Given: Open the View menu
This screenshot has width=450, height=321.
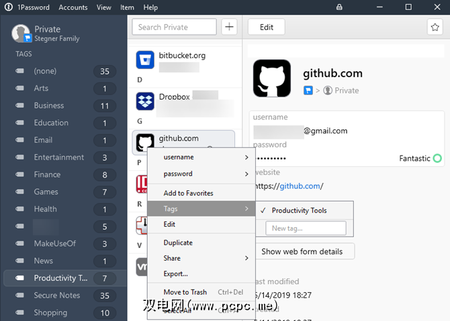Looking at the screenshot, I should (104, 7).
